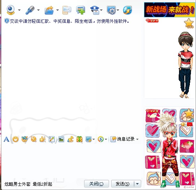Open webcam options dropdown arrow
The image size is (196, 190).
[x=19, y=10]
